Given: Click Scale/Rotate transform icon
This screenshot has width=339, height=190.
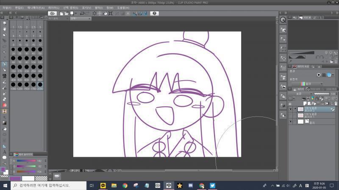Looking at the screenshot, I should click(111, 14).
